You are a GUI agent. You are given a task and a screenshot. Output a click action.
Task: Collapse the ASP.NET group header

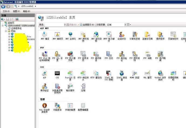(x=44, y=28)
